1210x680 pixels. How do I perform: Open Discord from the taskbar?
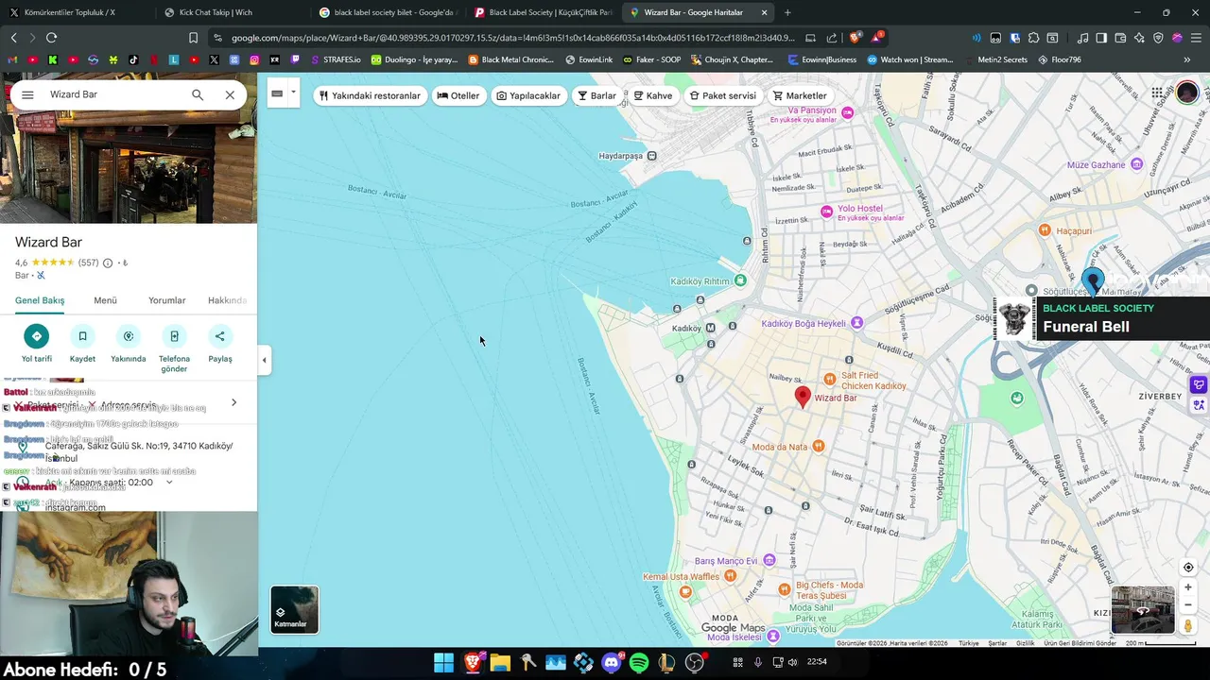(x=612, y=663)
